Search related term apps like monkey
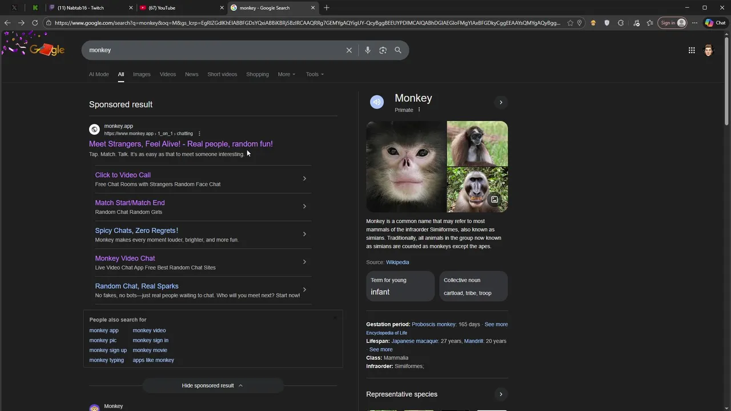 tap(154, 360)
